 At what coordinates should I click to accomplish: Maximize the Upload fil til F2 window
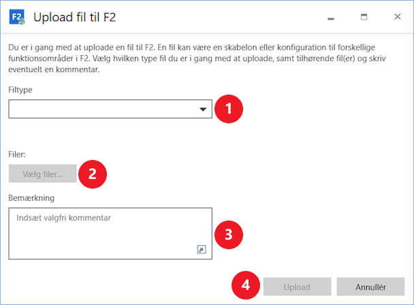[x=364, y=16]
